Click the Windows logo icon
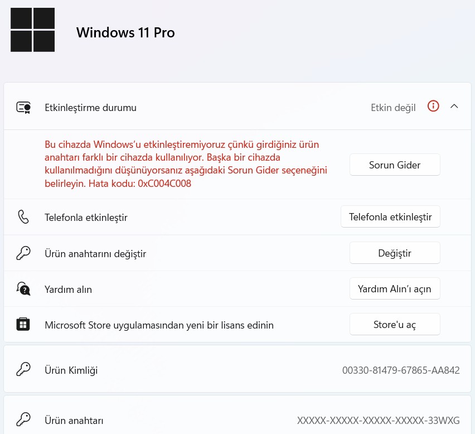The image size is (475, 434). tap(32, 30)
